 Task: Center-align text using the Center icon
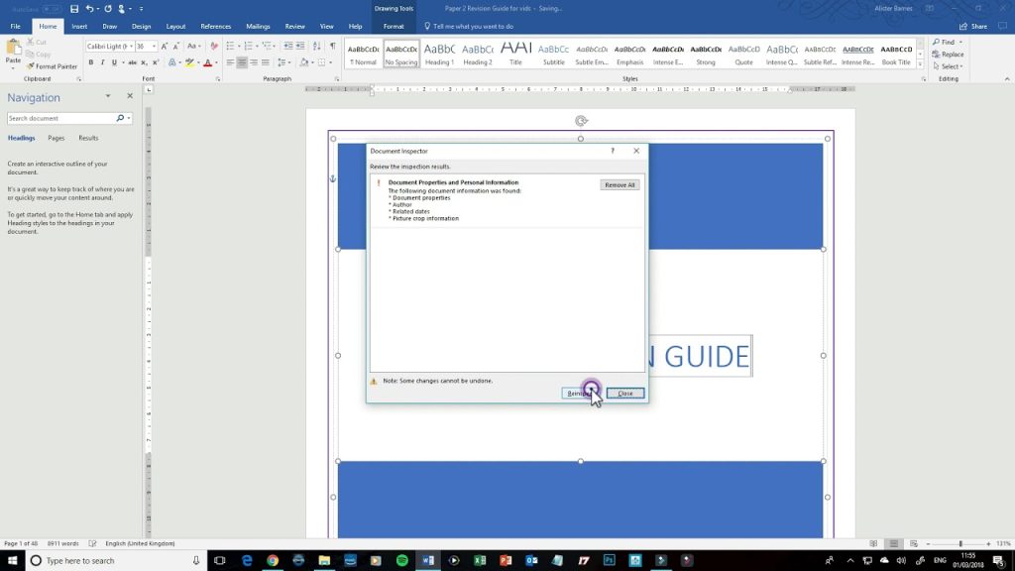point(243,62)
